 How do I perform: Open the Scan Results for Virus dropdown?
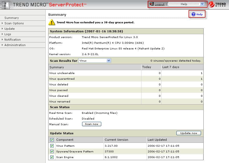(95, 61)
